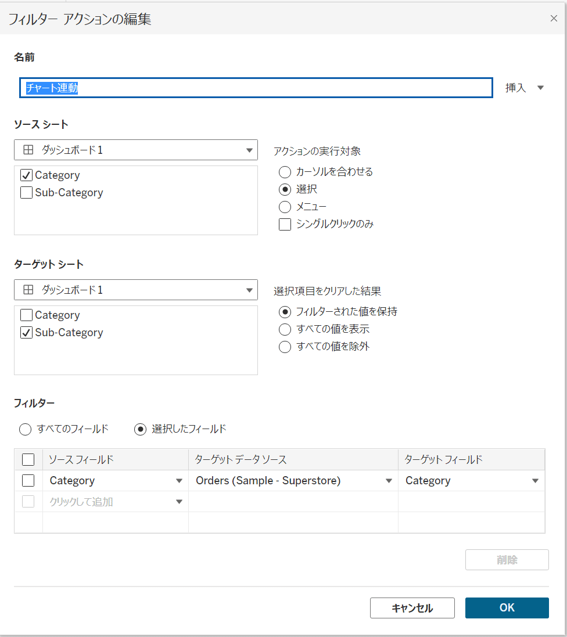The height and width of the screenshot is (637, 567).
Task: Open the 挿入 dropdown arrow
Action: [540, 88]
